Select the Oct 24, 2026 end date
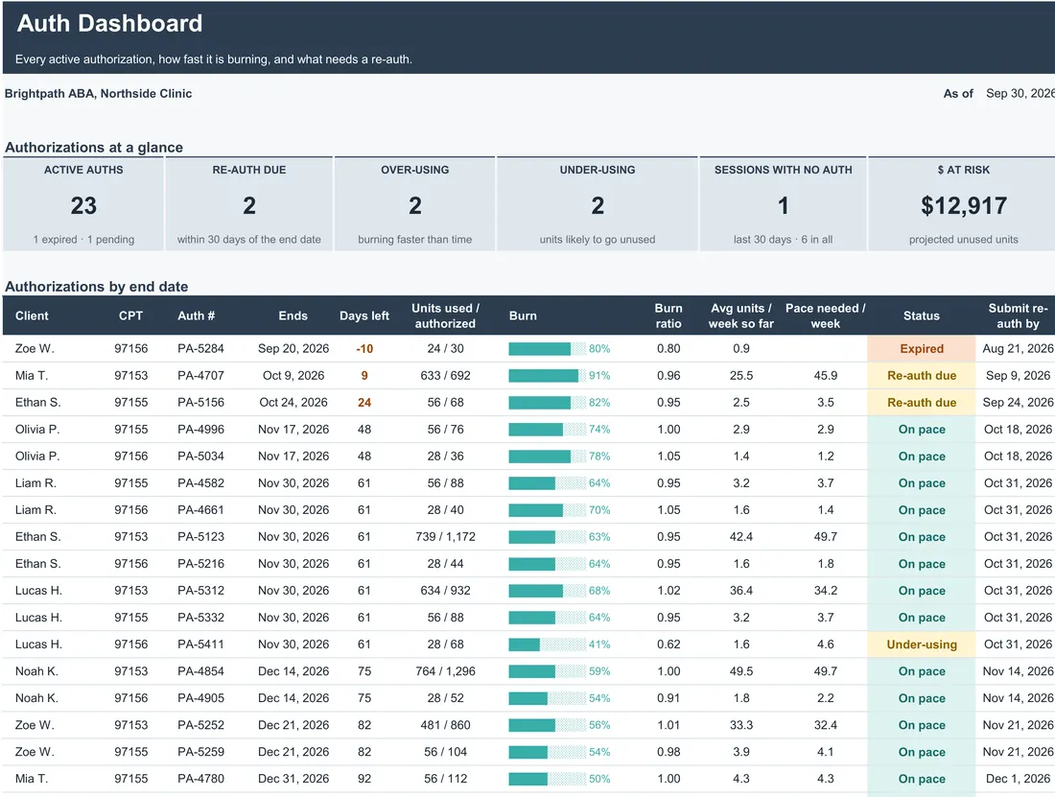The width and height of the screenshot is (1055, 797). click(x=293, y=402)
